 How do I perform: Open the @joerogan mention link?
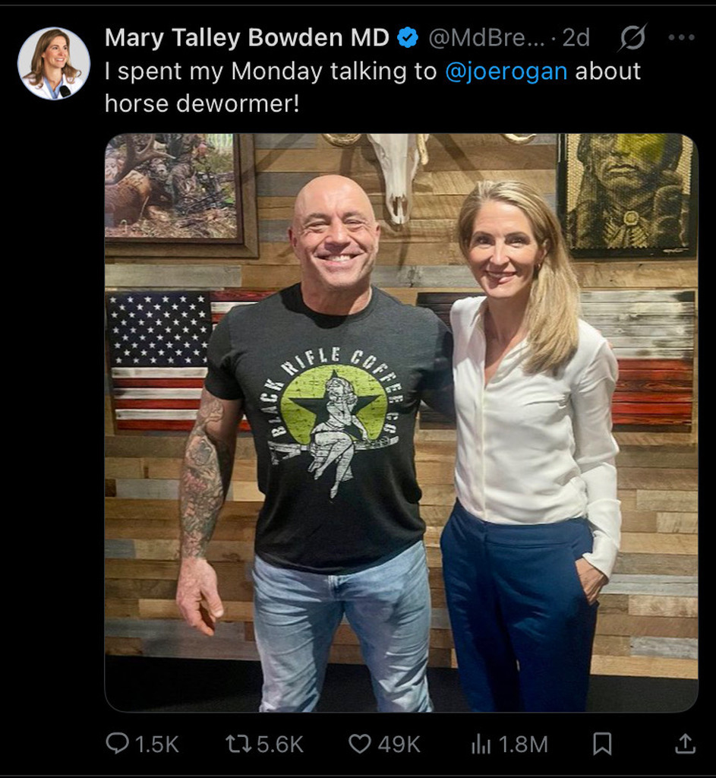pyautogui.click(x=505, y=71)
